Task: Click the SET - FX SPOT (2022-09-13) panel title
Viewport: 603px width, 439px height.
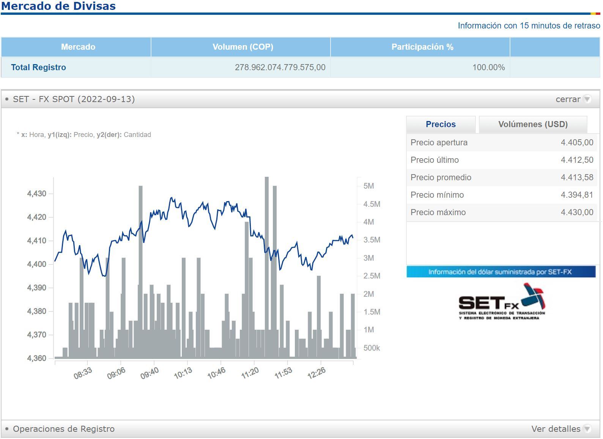Action: (74, 99)
